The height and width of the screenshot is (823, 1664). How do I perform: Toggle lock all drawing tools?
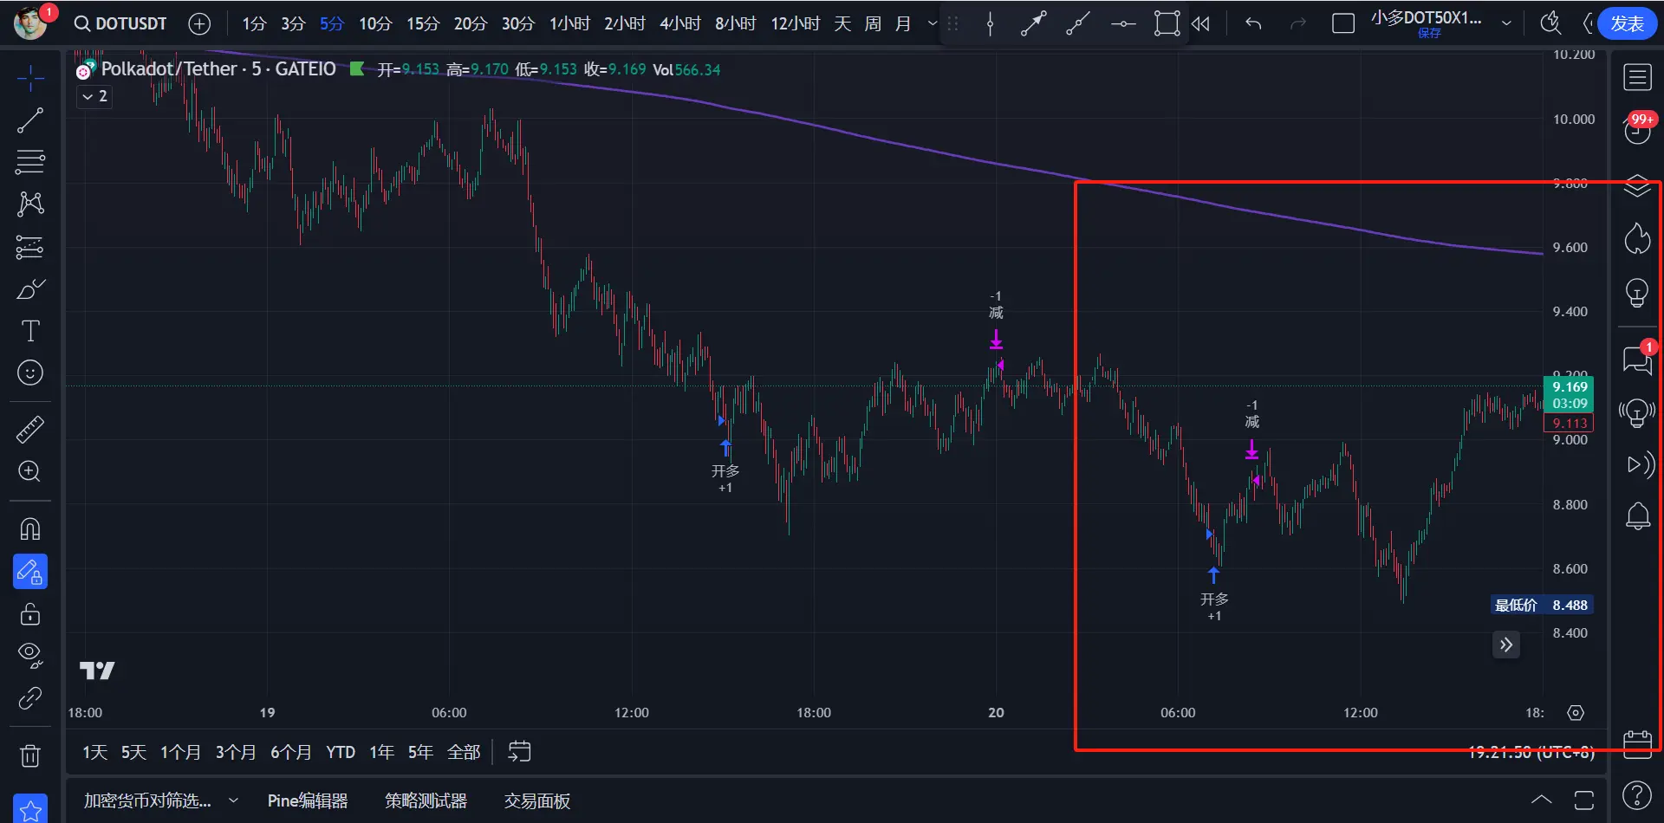point(30,613)
